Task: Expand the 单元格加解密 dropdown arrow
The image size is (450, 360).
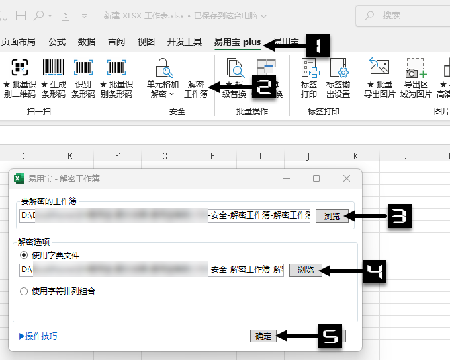Action: [172, 94]
